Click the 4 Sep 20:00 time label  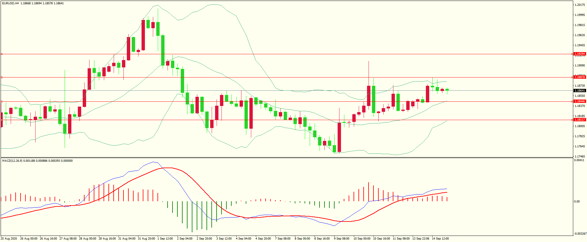click(263, 239)
